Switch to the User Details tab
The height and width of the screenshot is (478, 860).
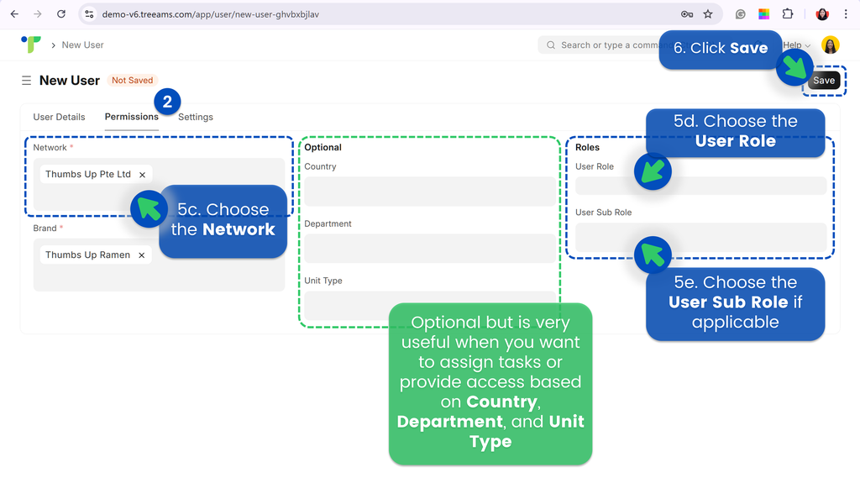tap(59, 117)
